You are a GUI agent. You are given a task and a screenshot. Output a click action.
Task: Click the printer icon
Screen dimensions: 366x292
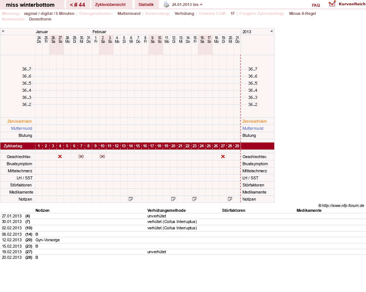coord(166,4)
